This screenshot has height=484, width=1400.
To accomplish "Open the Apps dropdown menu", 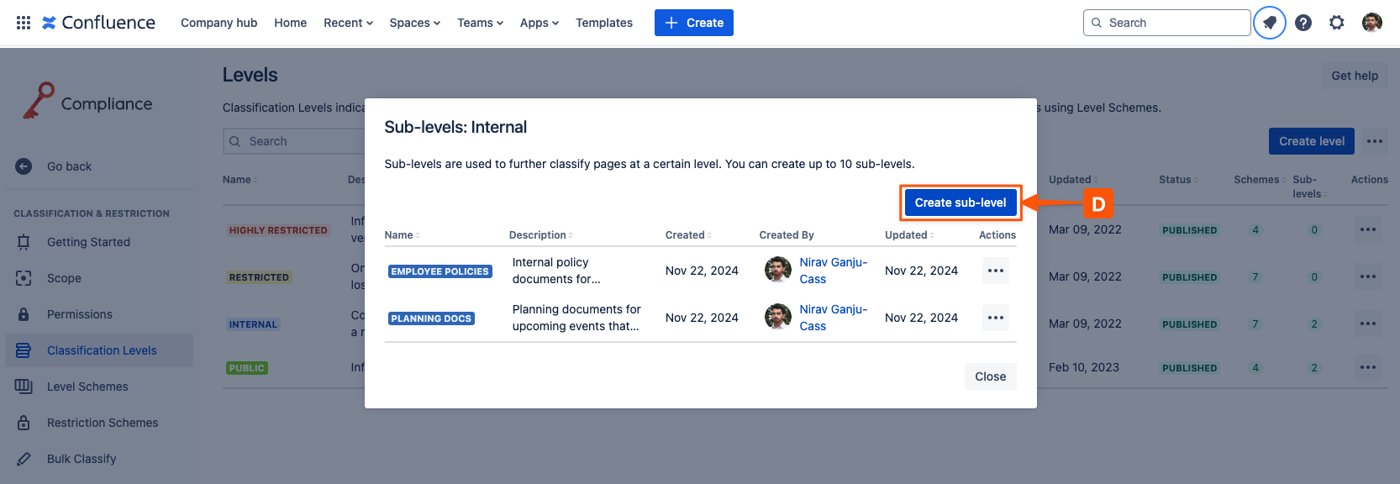I will pos(539,23).
